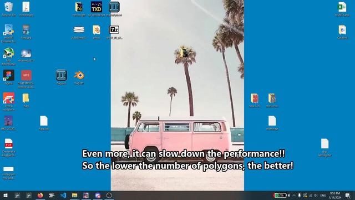Open the Forza Horizon shortcut
Image resolution: width=355 pixels, height=200 pixels.
[9, 98]
